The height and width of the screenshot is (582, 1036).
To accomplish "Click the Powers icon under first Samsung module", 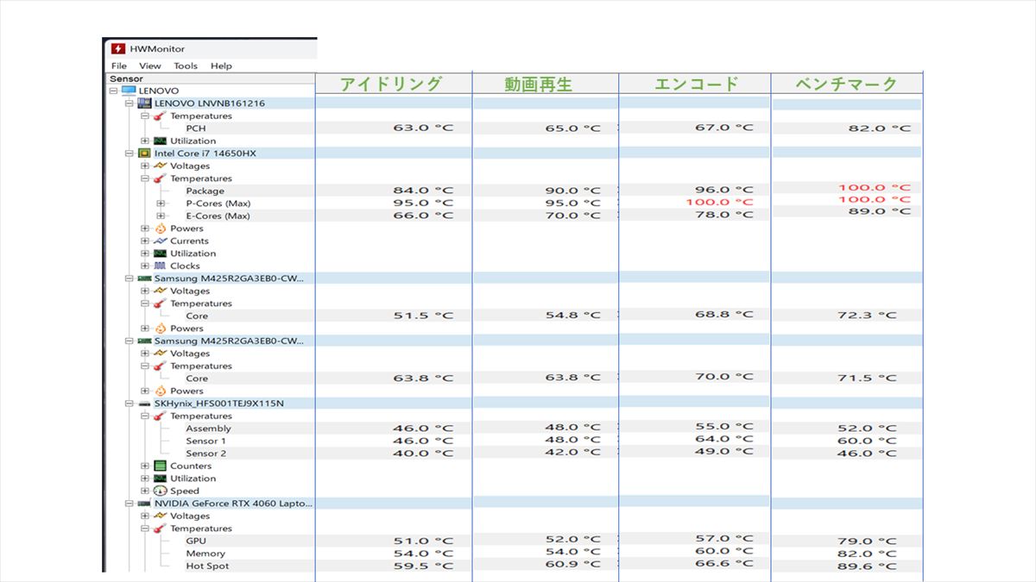I will [160, 329].
